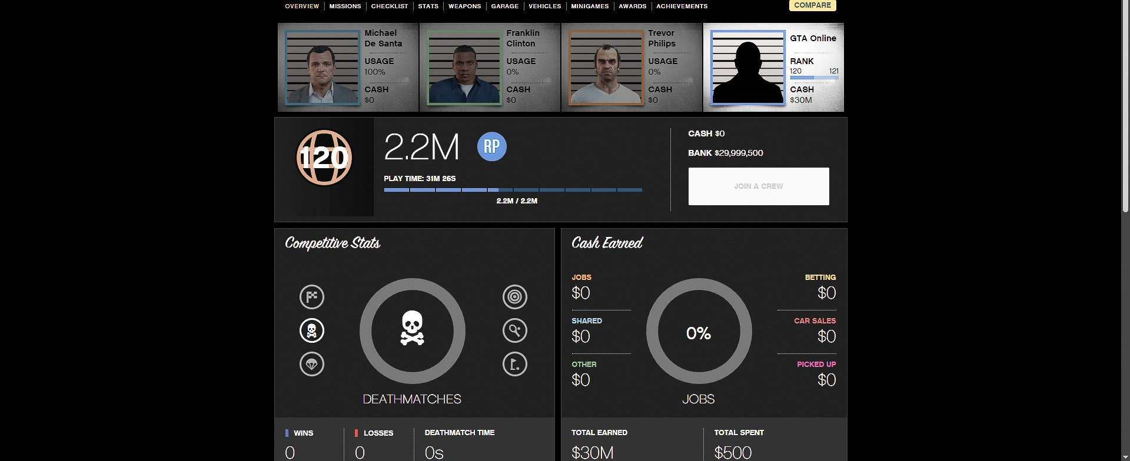
Task: Select the Races checkered flag icon
Action: (312, 297)
